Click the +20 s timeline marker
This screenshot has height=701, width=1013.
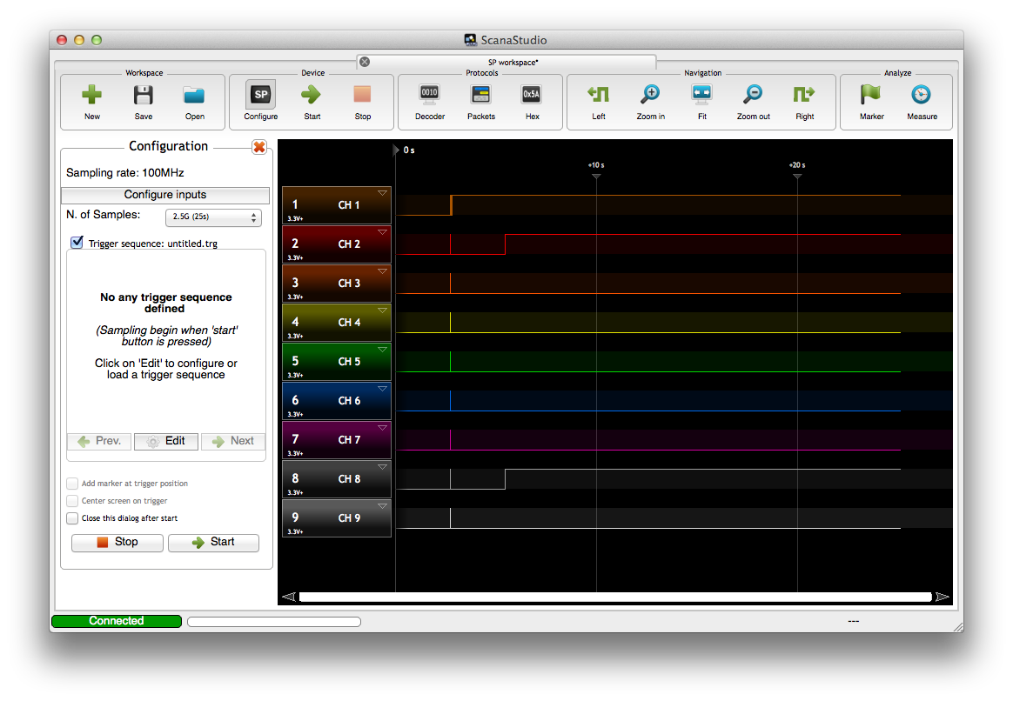[x=797, y=169]
